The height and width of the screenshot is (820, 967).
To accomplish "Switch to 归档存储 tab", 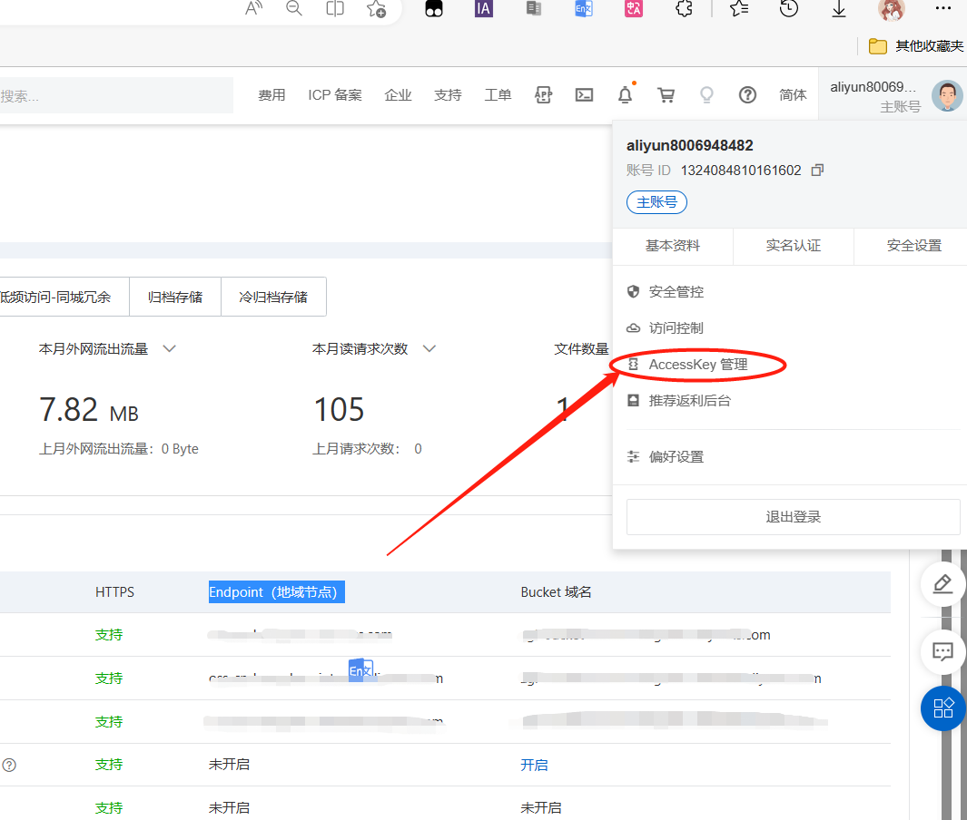I will (174, 297).
